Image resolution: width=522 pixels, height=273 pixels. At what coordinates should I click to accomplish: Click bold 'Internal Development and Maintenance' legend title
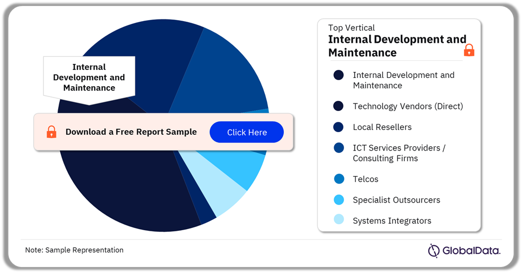click(x=397, y=46)
